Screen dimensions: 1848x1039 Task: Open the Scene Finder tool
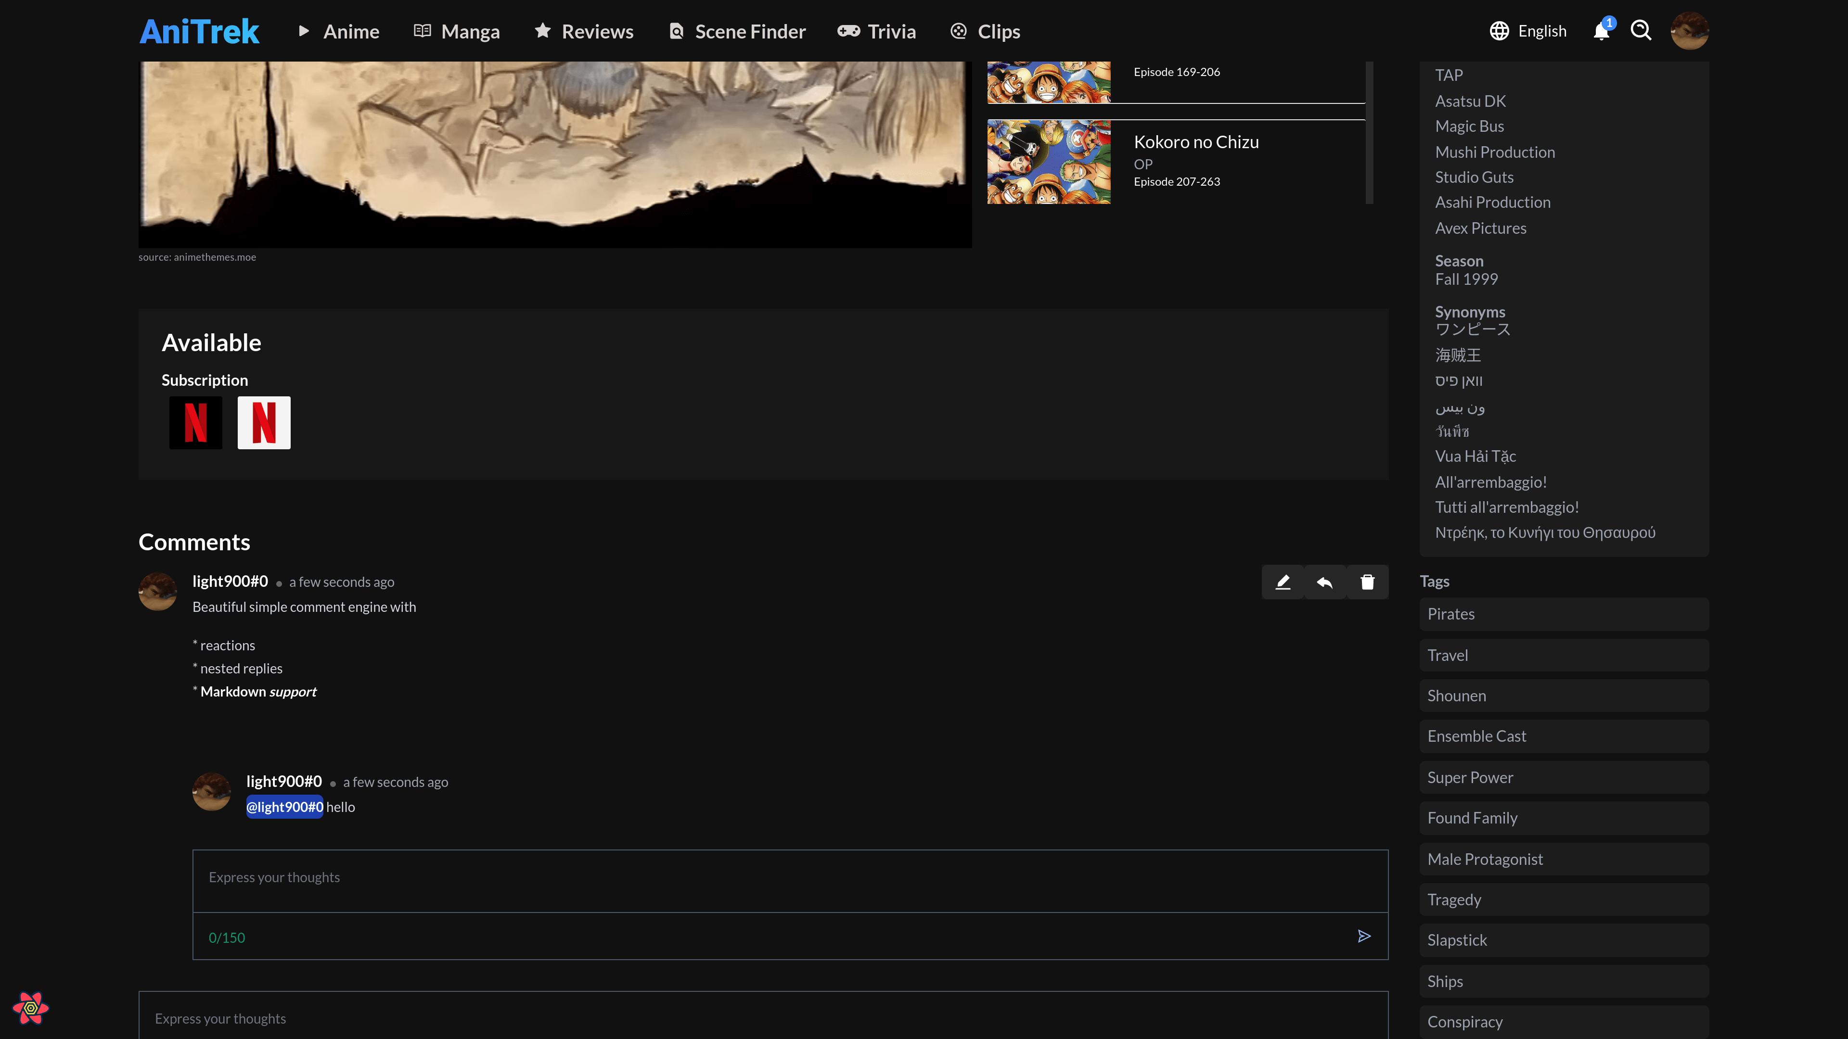pyautogui.click(x=736, y=30)
